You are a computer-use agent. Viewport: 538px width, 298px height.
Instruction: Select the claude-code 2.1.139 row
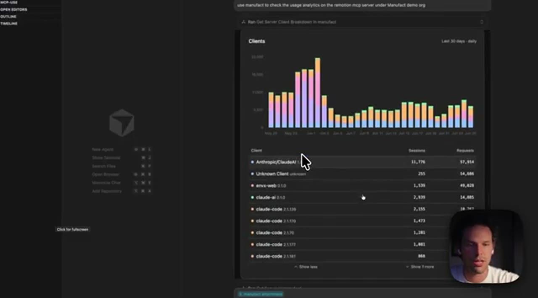tap(362, 209)
